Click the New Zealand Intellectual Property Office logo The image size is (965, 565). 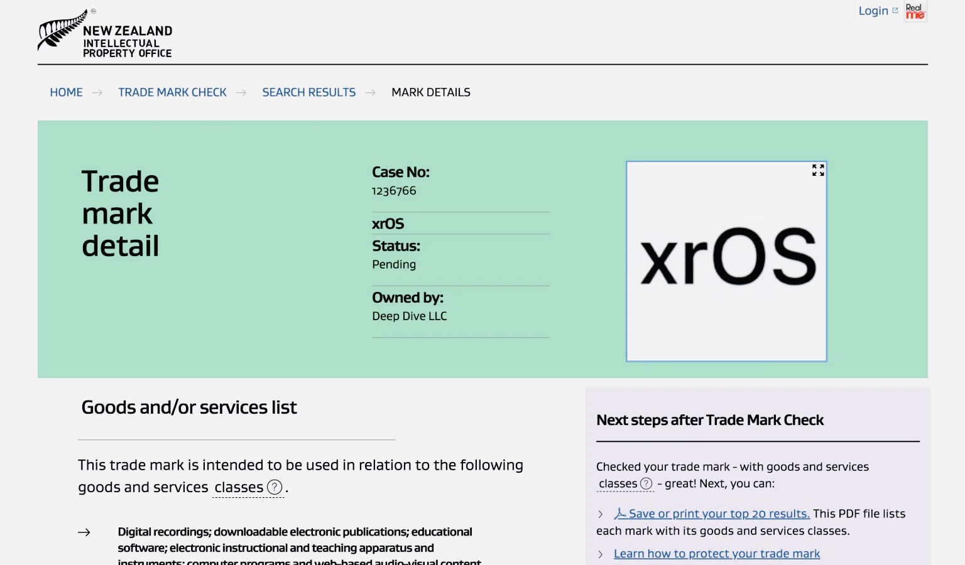tap(105, 34)
